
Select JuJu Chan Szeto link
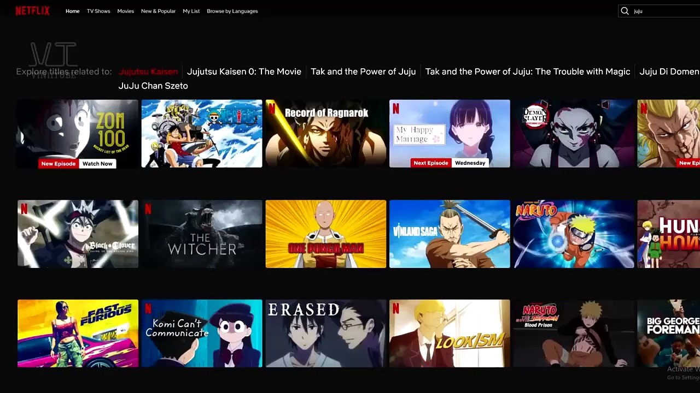153,86
